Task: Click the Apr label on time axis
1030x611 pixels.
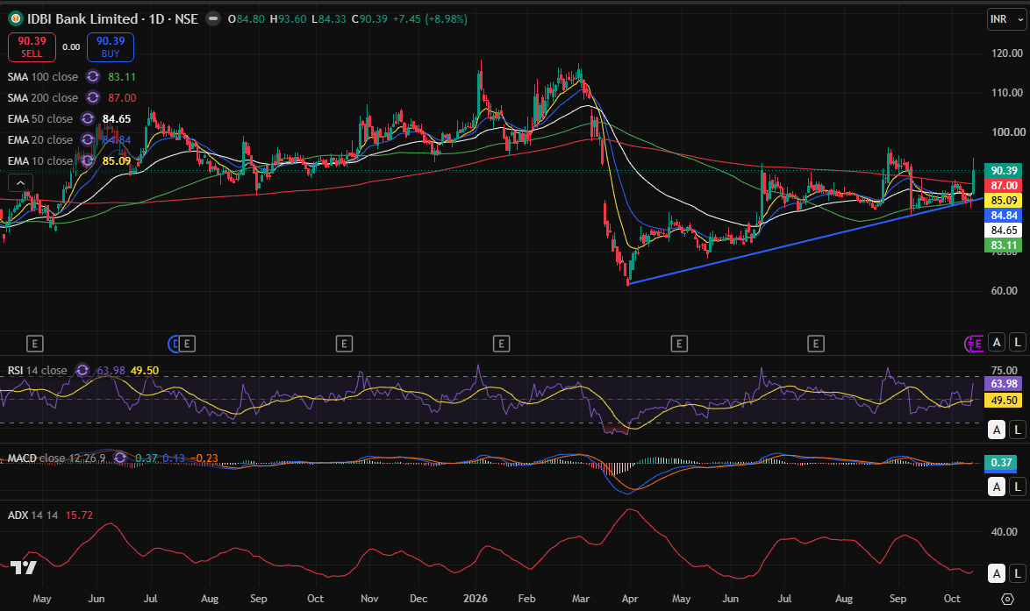Action: click(629, 599)
